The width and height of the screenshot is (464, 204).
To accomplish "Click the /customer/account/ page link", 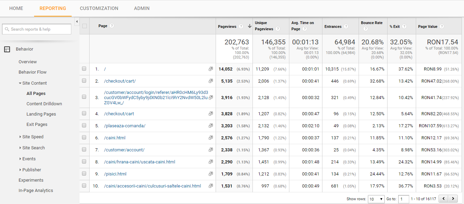I will [x=124, y=150].
